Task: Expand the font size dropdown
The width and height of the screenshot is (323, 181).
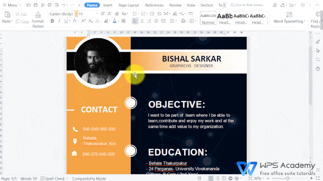Action: click(x=97, y=14)
